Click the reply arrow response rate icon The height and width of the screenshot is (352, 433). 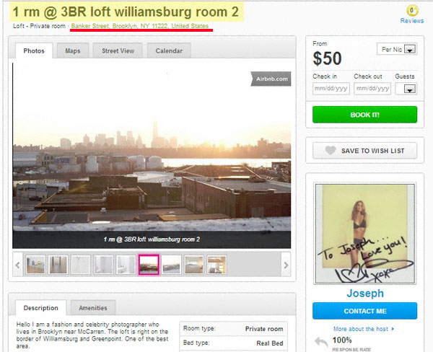point(321,342)
